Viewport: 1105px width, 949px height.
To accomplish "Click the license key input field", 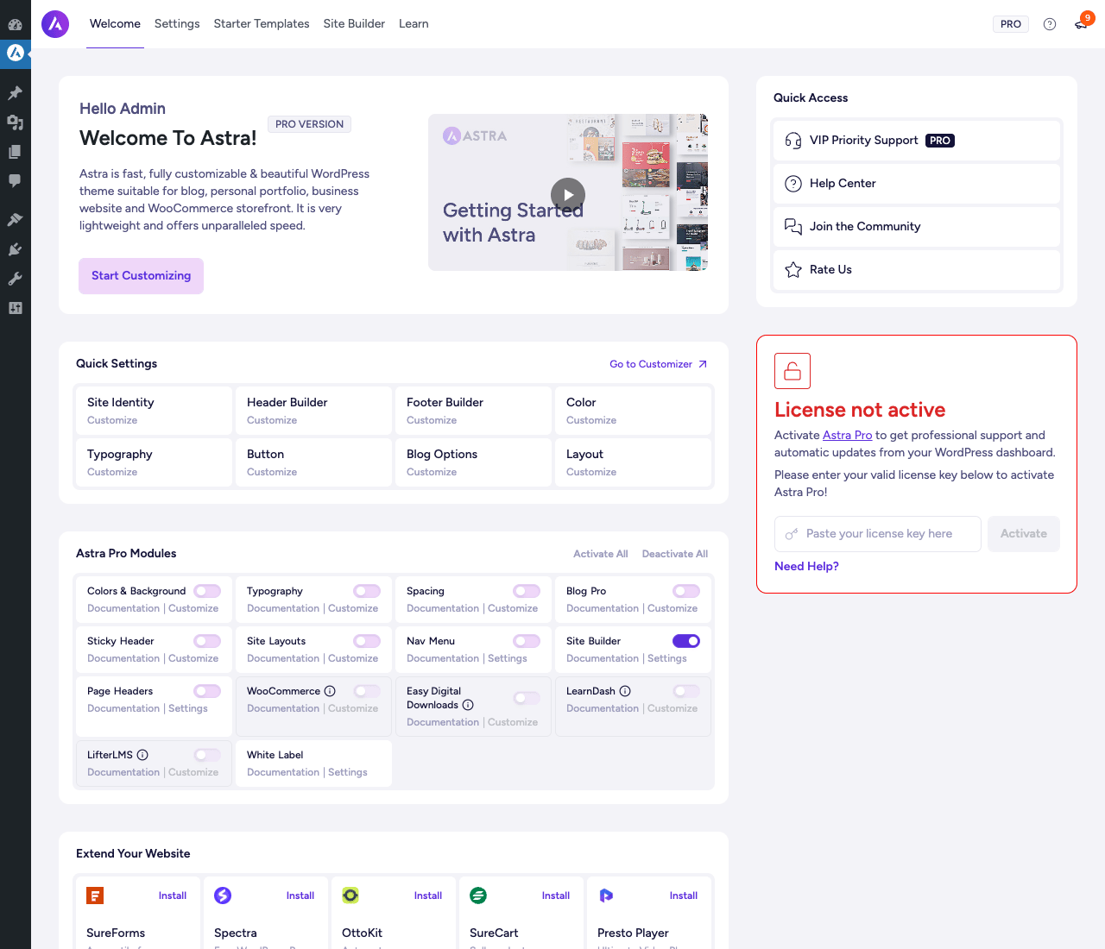I will coord(878,534).
